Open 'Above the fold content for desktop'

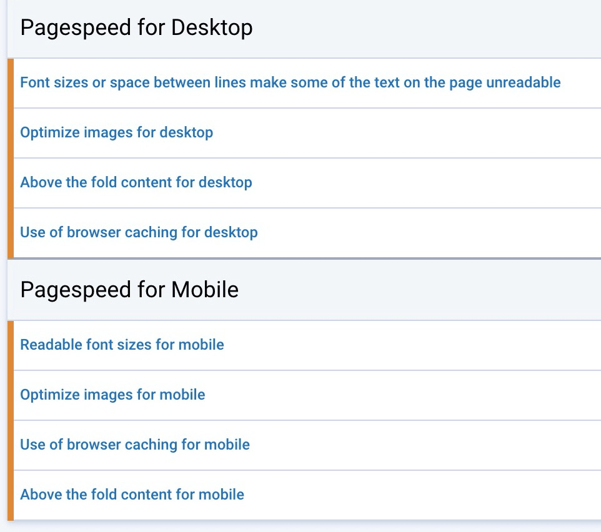tap(136, 182)
